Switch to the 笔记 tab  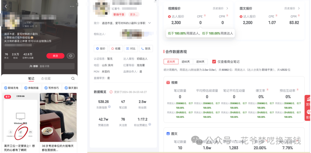click(x=31, y=79)
